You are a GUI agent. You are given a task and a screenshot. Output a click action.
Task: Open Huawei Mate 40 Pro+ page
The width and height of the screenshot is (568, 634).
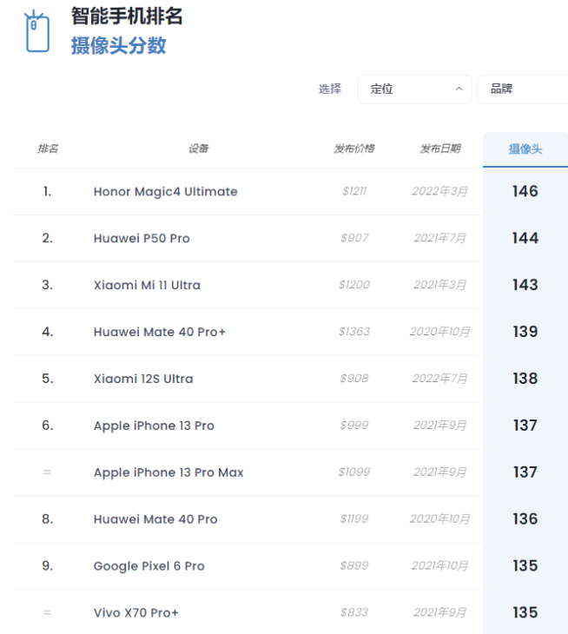[x=160, y=332]
